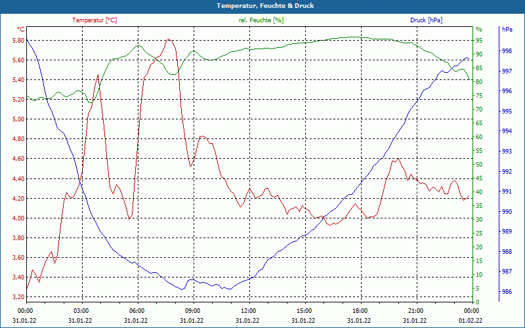Click the 3,20 temperature axis value

(x=18, y=297)
